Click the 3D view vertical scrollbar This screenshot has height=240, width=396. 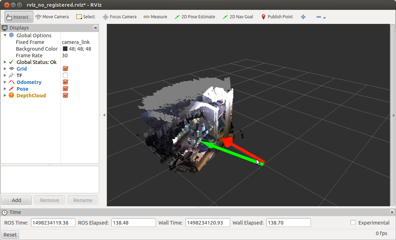point(393,115)
